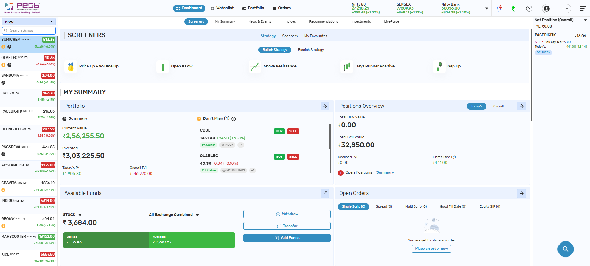Expand the Available Funds panel icon
This screenshot has height=266, width=590.
325,193
